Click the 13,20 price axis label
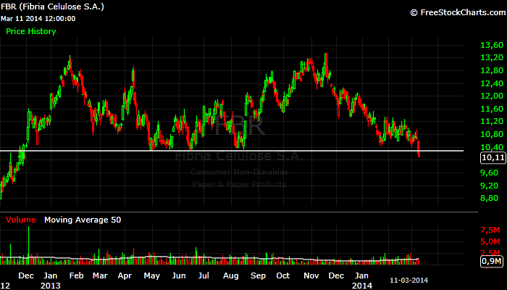This screenshot has width=507, height=290. [x=492, y=57]
